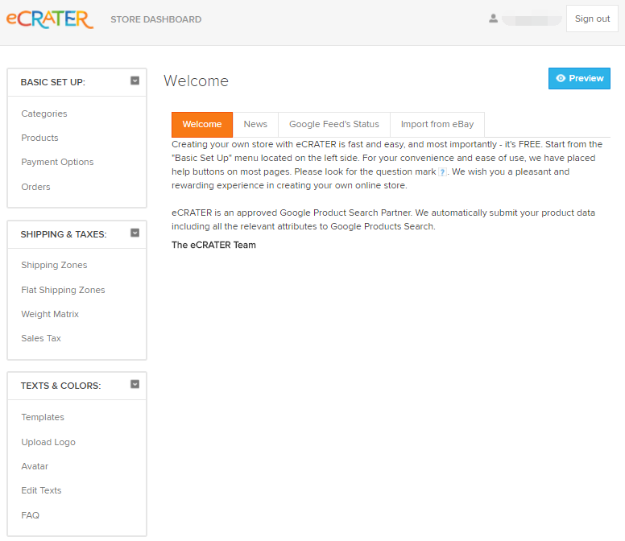View the Orders page

point(35,187)
